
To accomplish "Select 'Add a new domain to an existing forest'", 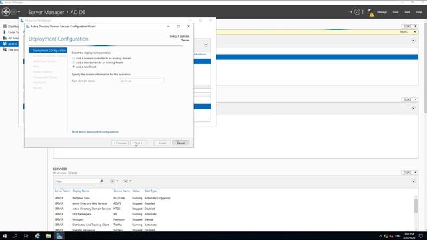I will tap(73, 63).
